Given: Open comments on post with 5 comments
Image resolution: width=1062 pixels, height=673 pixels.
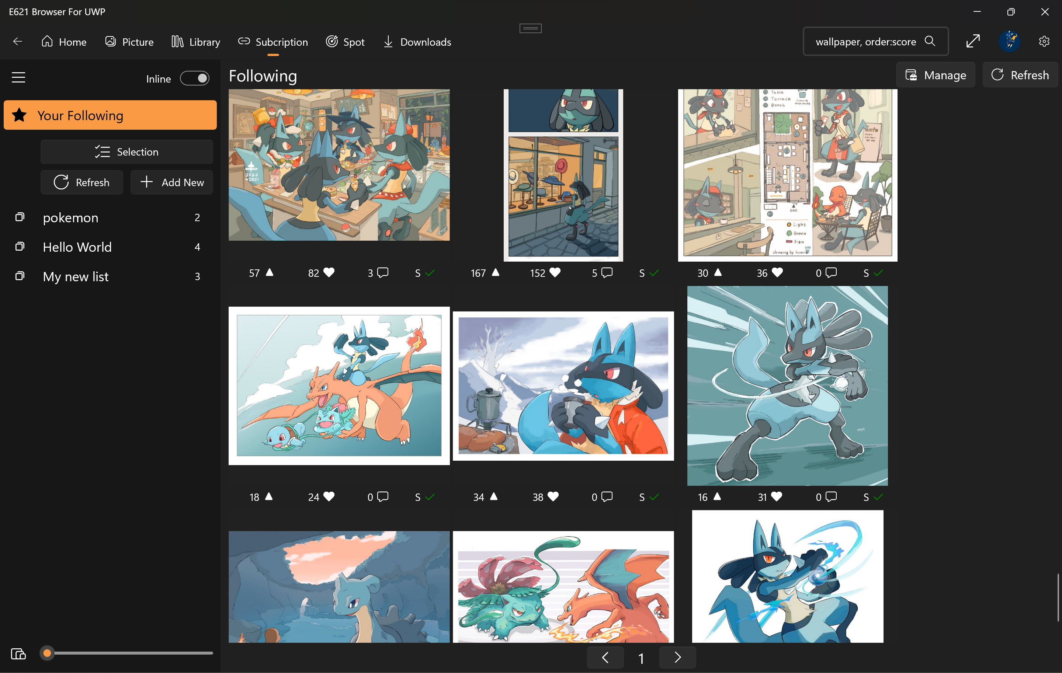Looking at the screenshot, I should 607,273.
